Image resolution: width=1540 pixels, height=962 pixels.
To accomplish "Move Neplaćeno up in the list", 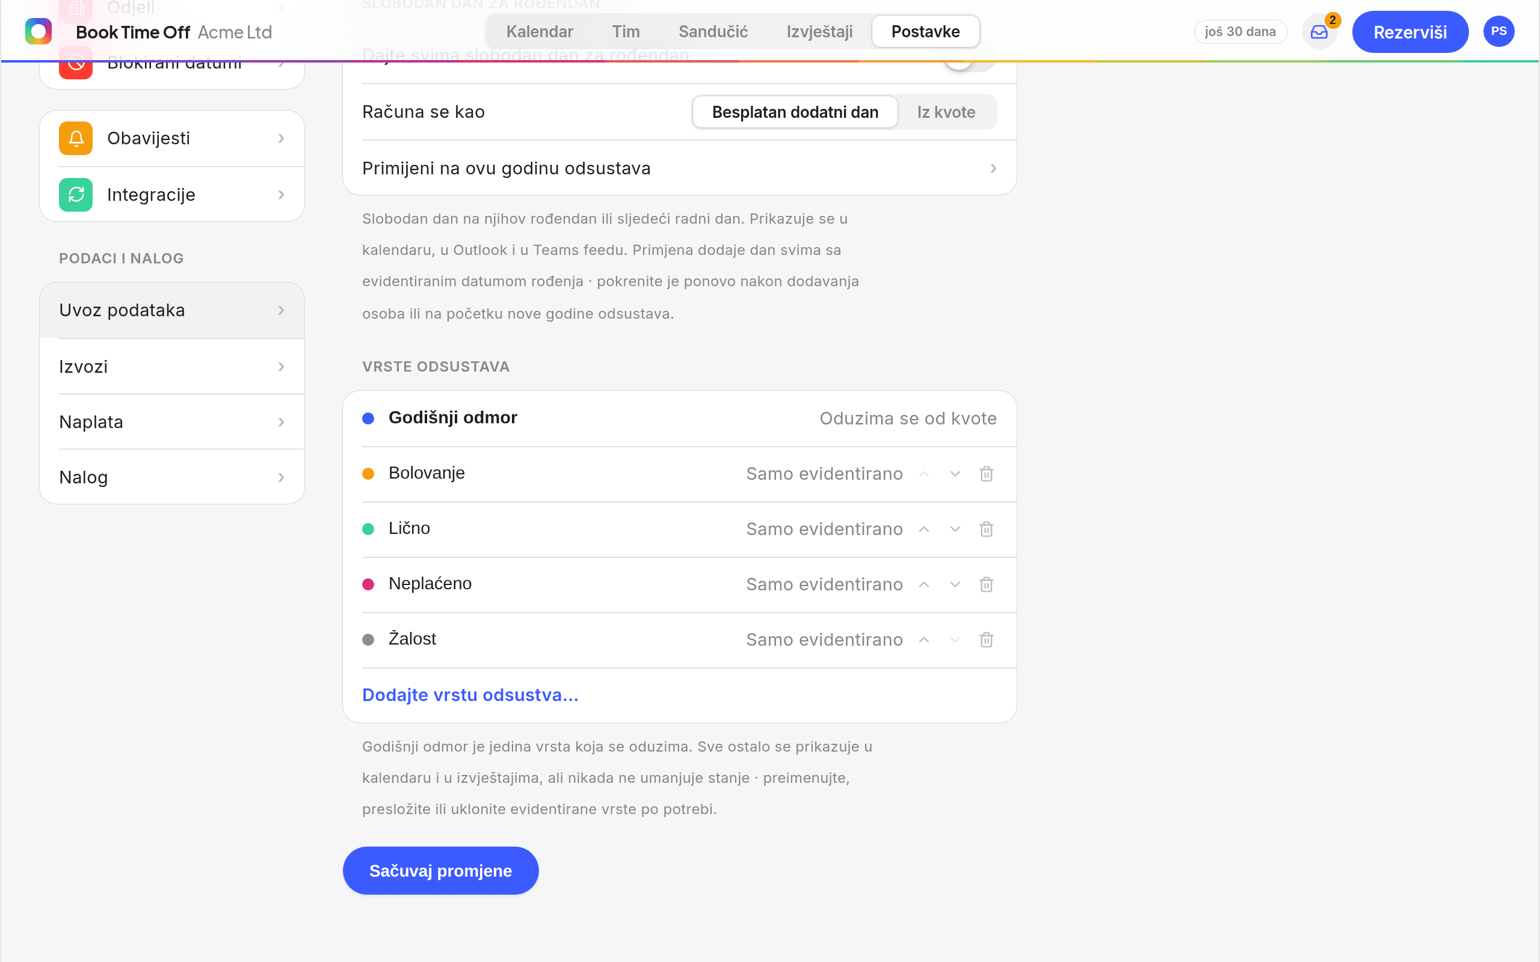I will point(924,584).
